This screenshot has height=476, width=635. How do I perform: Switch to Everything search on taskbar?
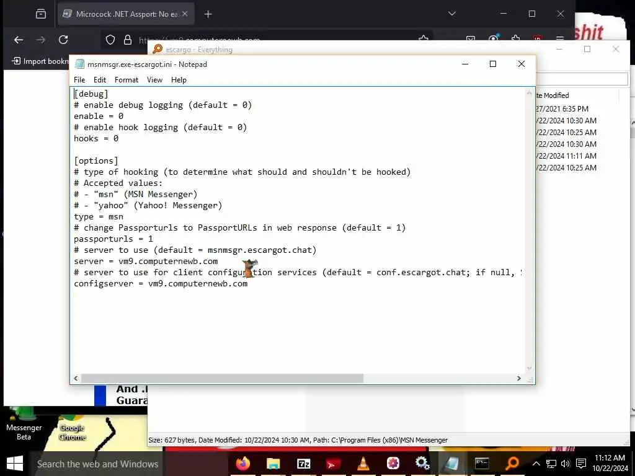click(512, 464)
